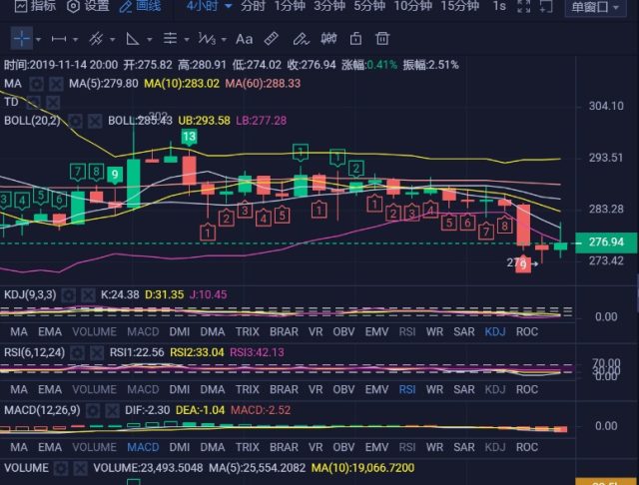Open RSI(6,12,24) gear settings
The width and height of the screenshot is (639, 485).
point(78,352)
